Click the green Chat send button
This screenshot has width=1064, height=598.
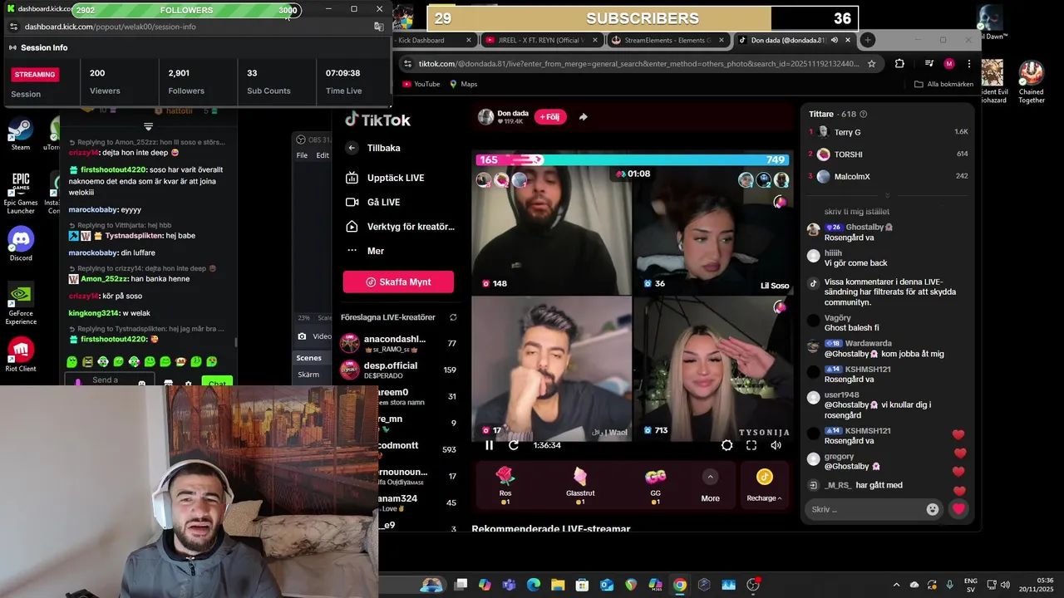pyautogui.click(x=217, y=382)
